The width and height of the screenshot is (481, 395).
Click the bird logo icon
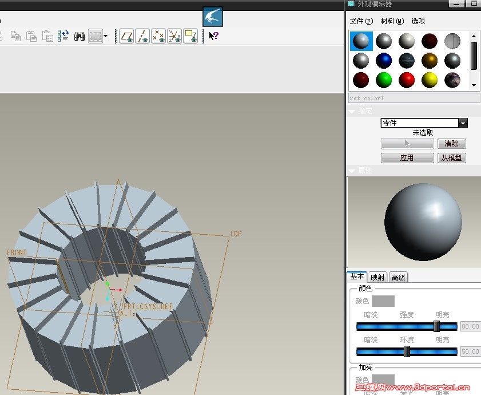point(213,17)
